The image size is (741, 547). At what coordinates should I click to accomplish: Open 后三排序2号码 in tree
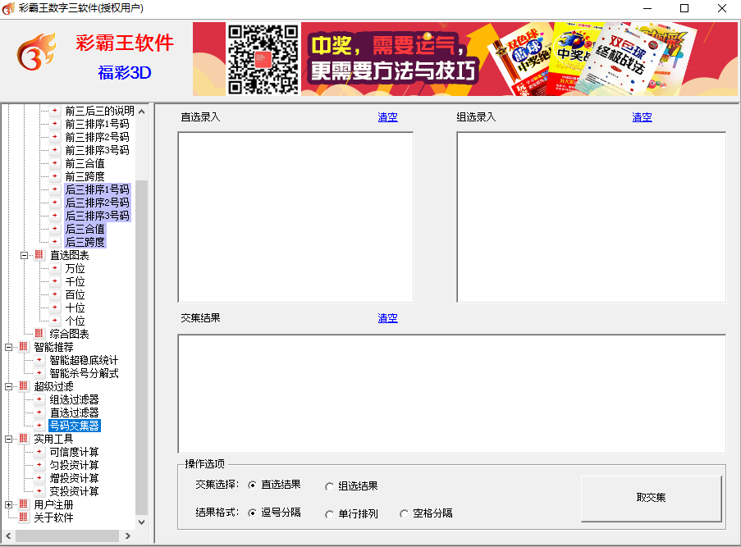click(x=97, y=203)
